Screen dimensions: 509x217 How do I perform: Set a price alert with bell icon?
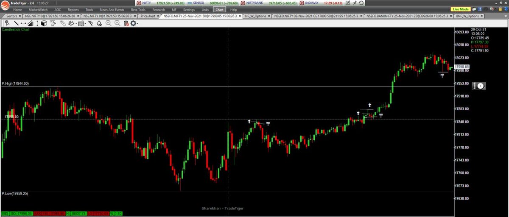[99, 23]
